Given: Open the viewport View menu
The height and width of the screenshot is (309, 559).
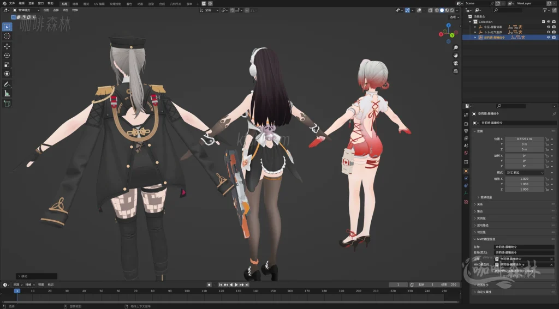Looking at the screenshot, I should (46, 10).
